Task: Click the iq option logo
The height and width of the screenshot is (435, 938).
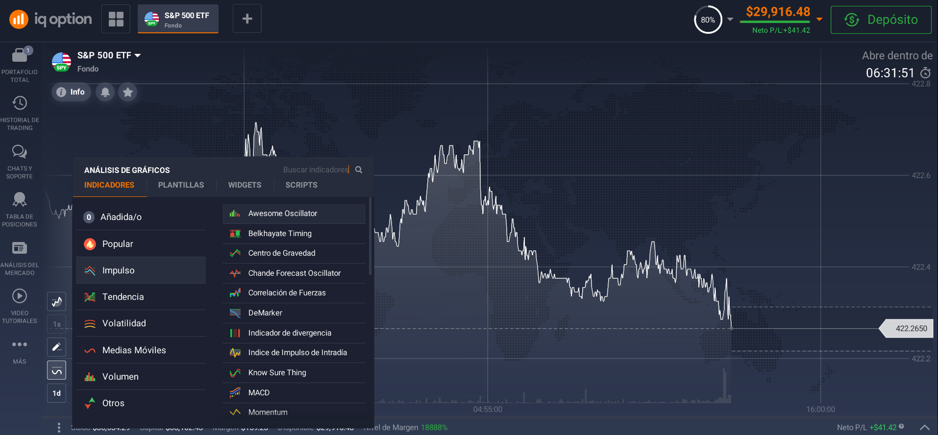Action: (50, 19)
